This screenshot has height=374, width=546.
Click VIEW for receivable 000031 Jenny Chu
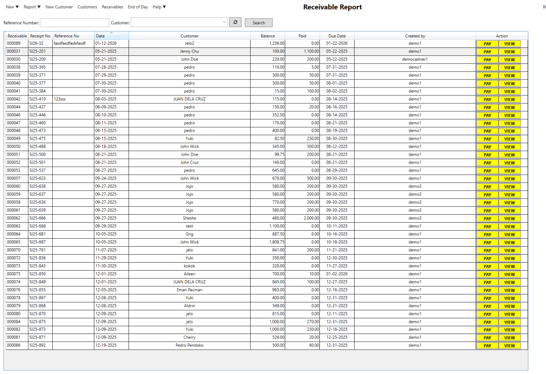(509, 52)
